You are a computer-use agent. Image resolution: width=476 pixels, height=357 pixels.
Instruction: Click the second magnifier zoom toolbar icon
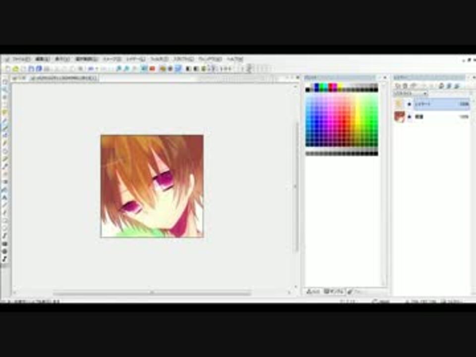[x=126, y=69]
